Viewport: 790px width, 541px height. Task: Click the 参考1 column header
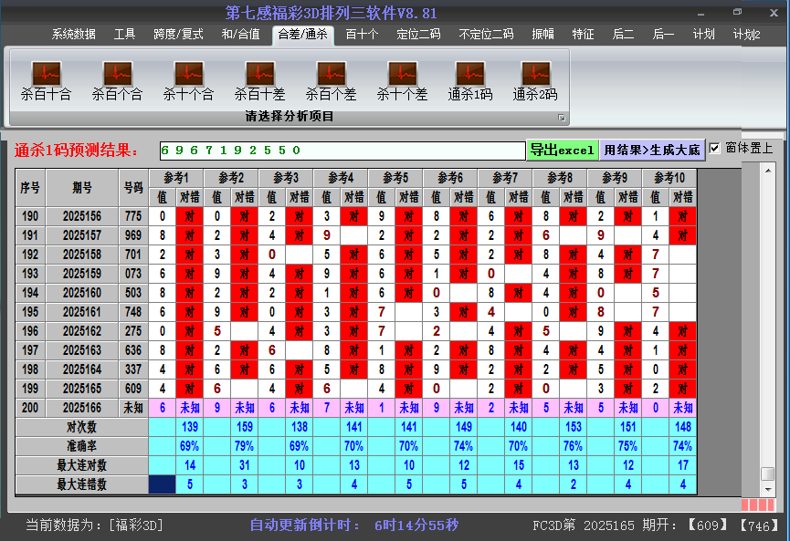click(x=176, y=178)
